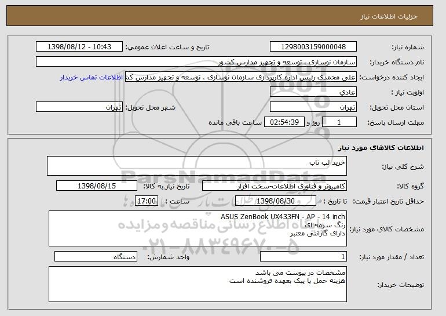
Task: Click the واحد شمارش unit field
Action: (x=96, y=256)
